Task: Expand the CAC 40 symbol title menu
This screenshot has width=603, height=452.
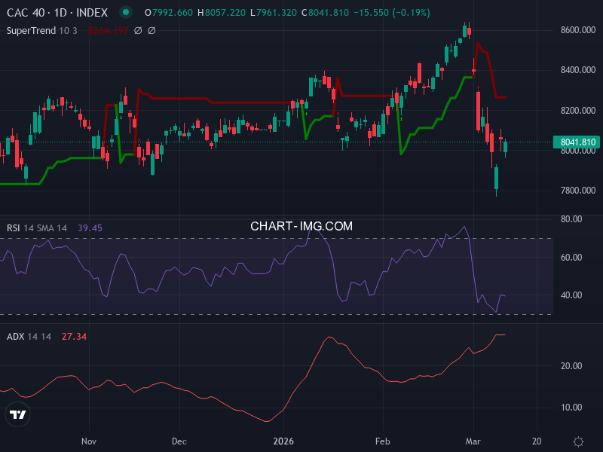Action: point(26,13)
